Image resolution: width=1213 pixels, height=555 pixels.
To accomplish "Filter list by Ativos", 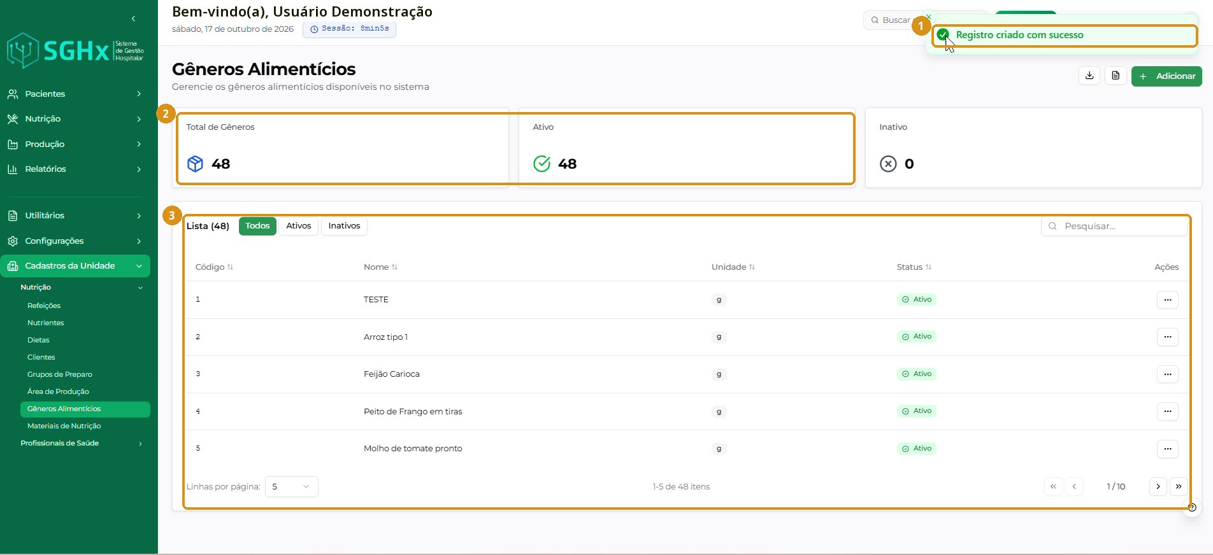I will tap(298, 226).
